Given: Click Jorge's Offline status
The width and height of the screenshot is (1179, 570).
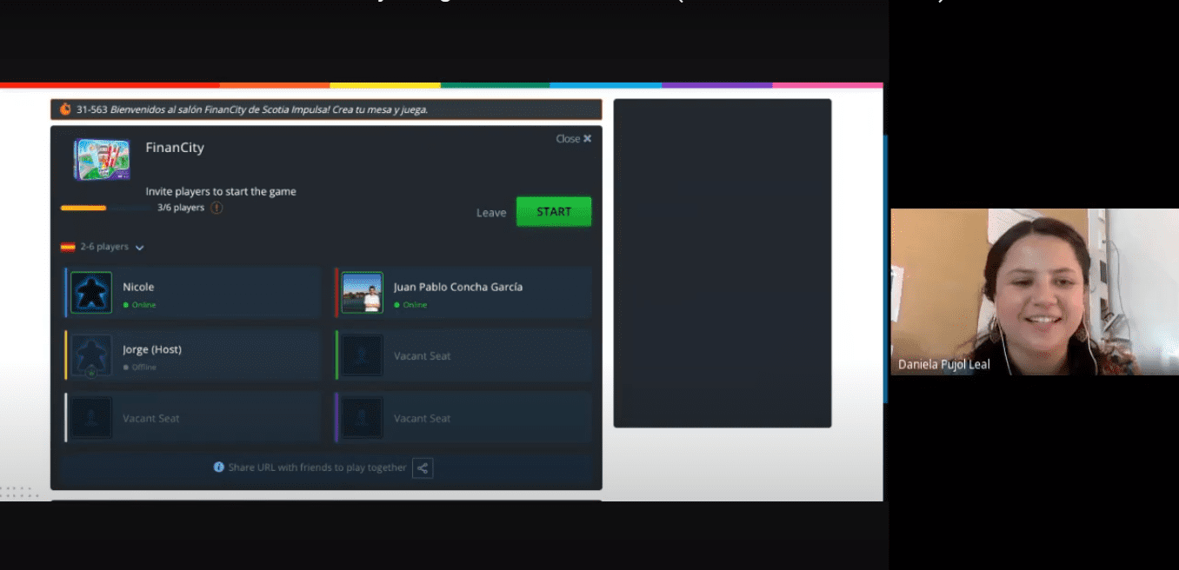Looking at the screenshot, I should [x=139, y=368].
